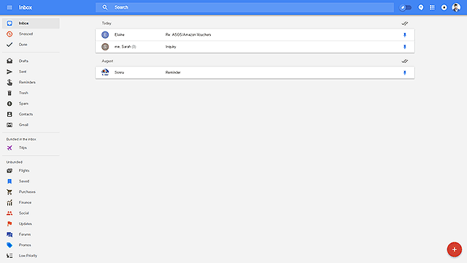Compose new mail with red plus button

(x=454, y=249)
